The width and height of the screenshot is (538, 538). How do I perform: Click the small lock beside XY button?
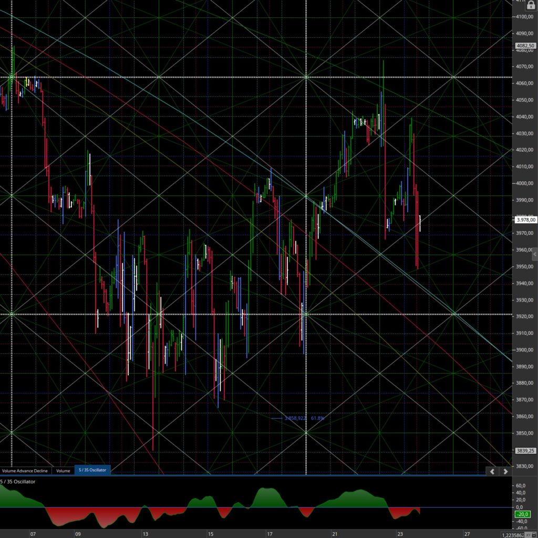click(x=534, y=535)
